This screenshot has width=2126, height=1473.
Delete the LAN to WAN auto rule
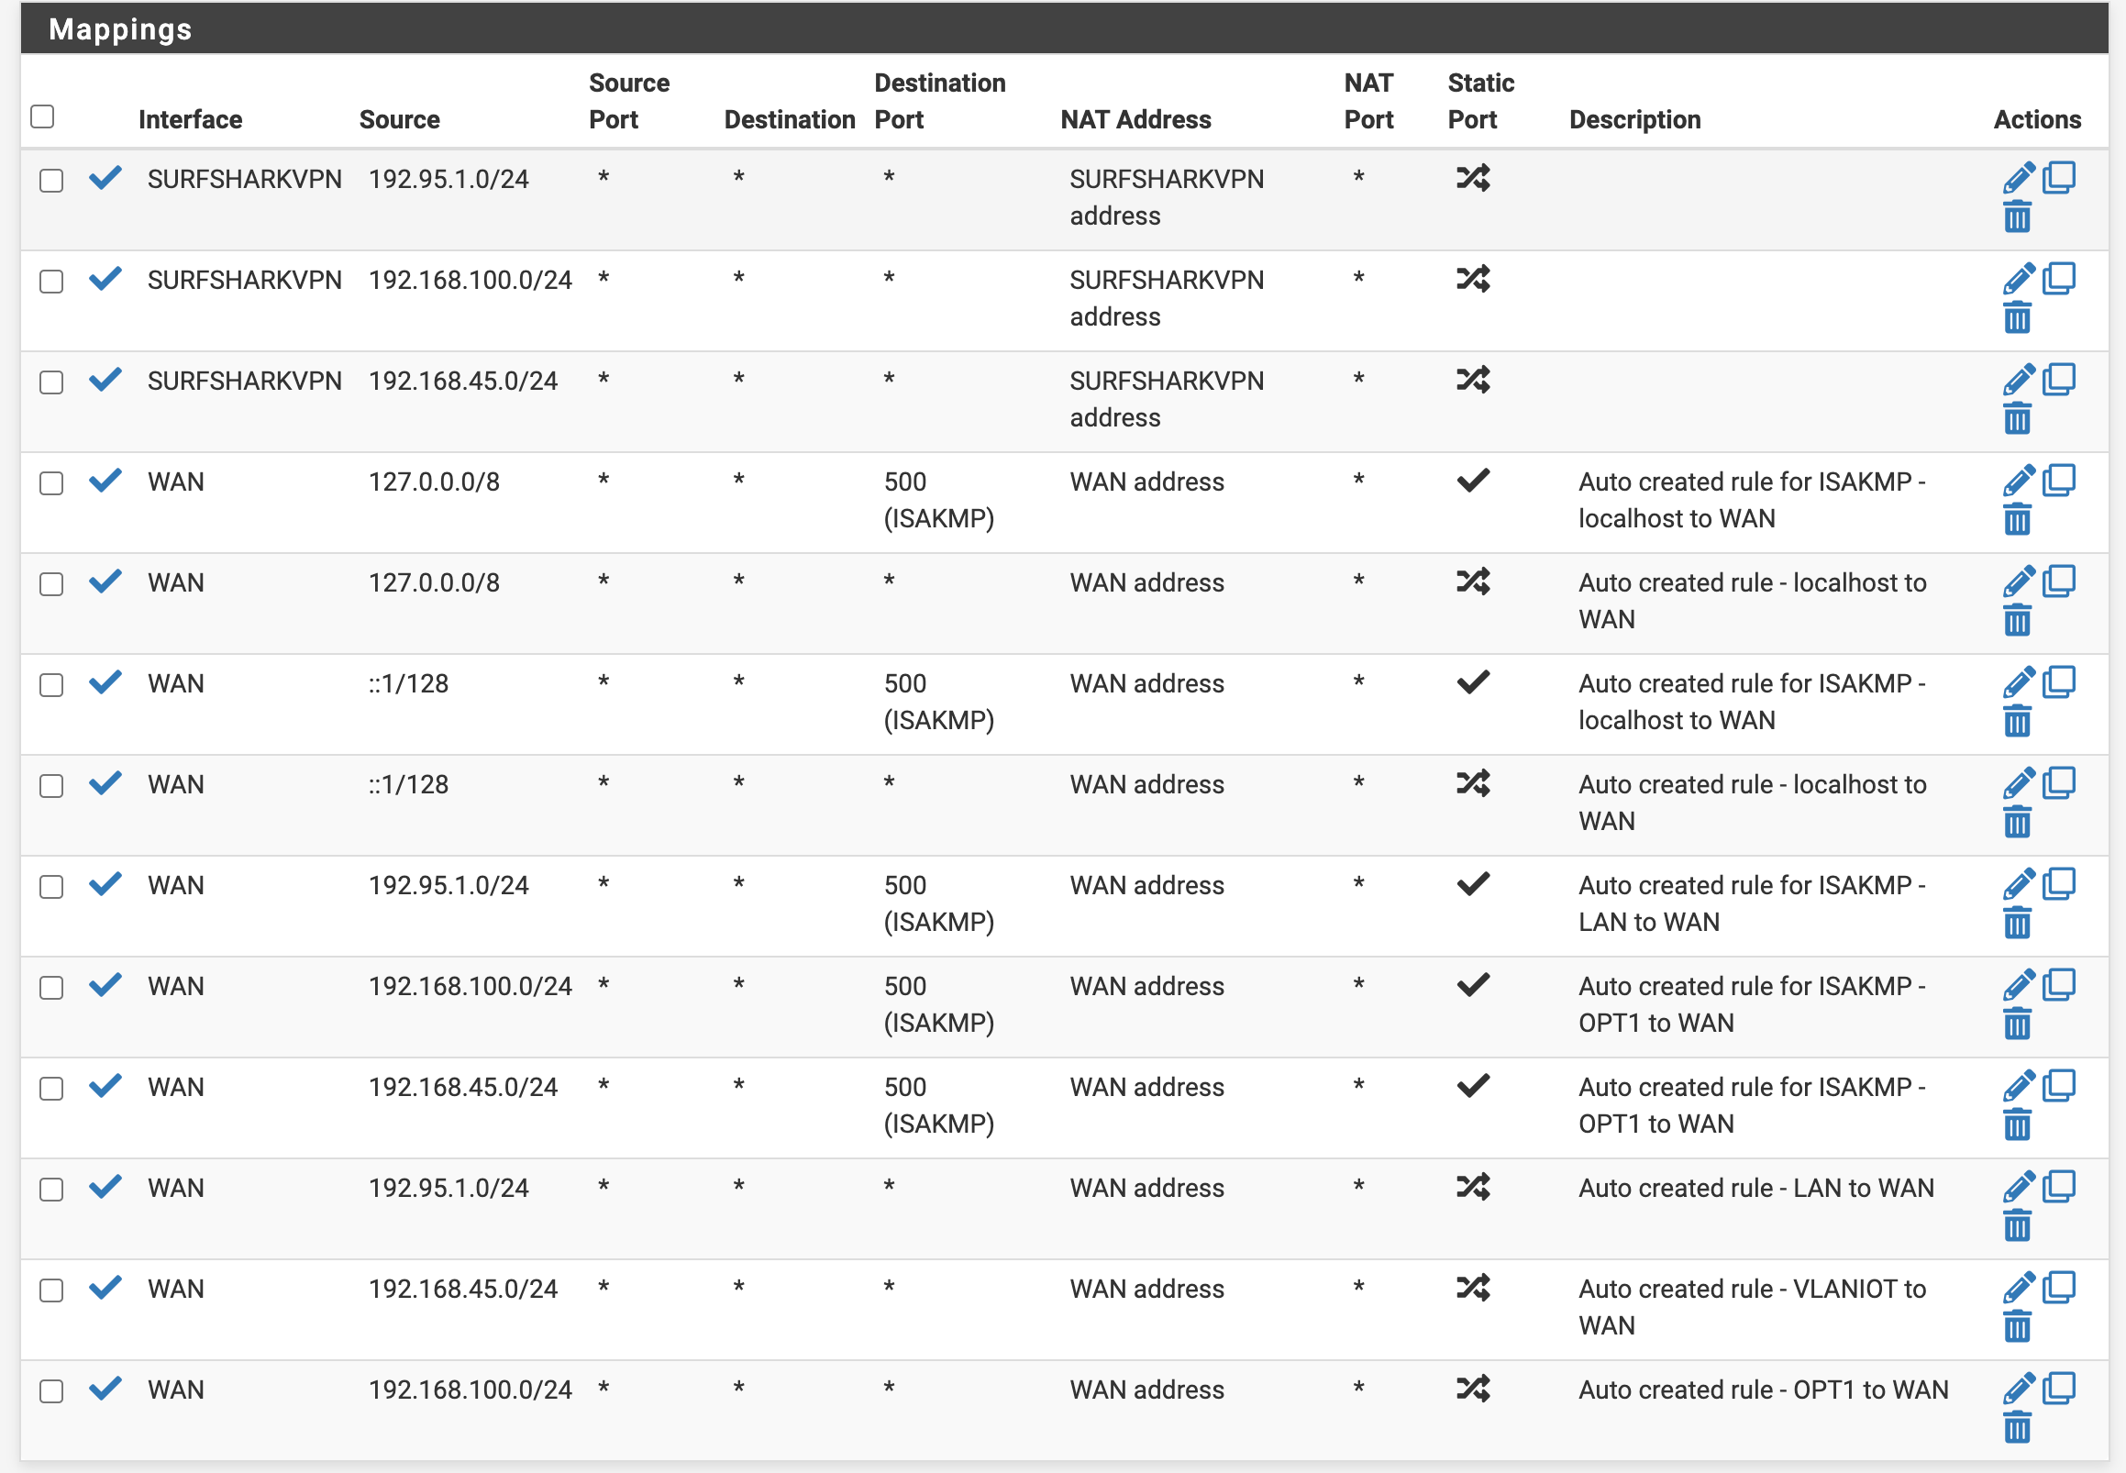coord(2017,1226)
